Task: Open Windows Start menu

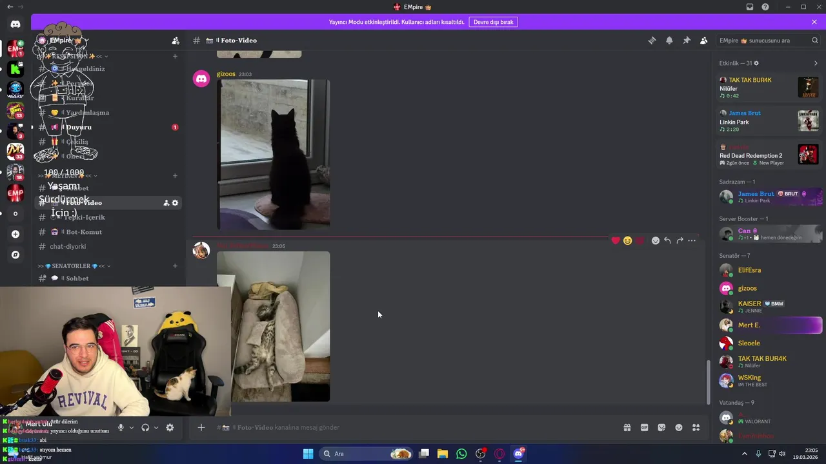Action: pos(308,454)
